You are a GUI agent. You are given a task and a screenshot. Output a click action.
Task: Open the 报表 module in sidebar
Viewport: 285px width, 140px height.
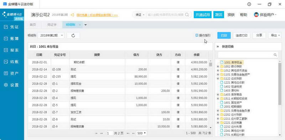point(12,50)
